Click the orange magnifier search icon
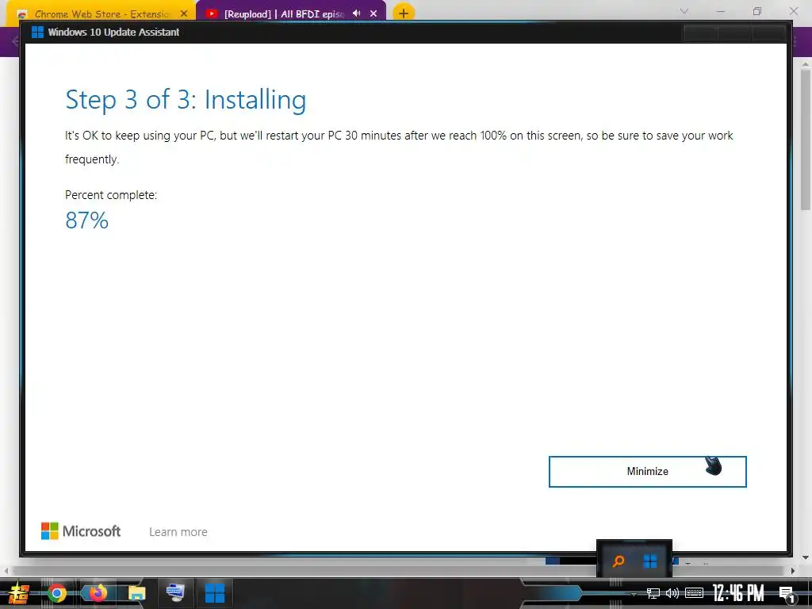 tap(618, 561)
